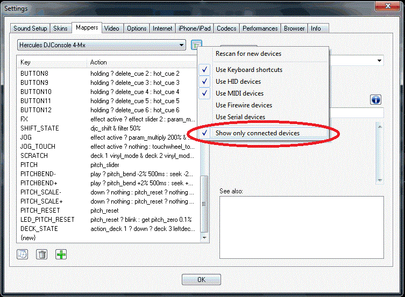Select the BUTTON11 mapping row
The width and height of the screenshot is (405, 297).
(x=109, y=101)
